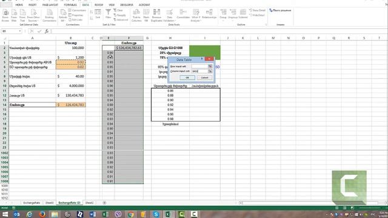Click the horizontal scrollbar left arrow
The image size is (388, 218).
click(x=241, y=203)
